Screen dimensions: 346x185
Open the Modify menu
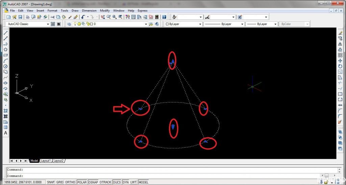coord(105,10)
